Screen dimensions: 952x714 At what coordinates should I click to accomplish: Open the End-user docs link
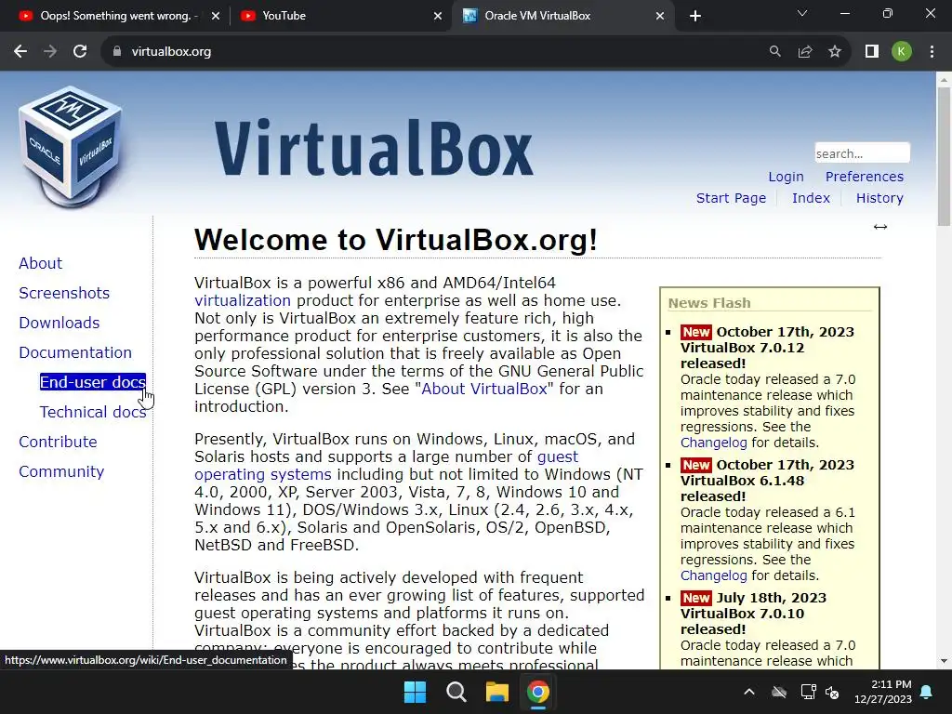pos(93,382)
